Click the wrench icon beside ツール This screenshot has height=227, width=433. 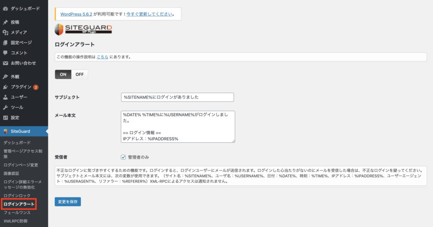(5, 107)
